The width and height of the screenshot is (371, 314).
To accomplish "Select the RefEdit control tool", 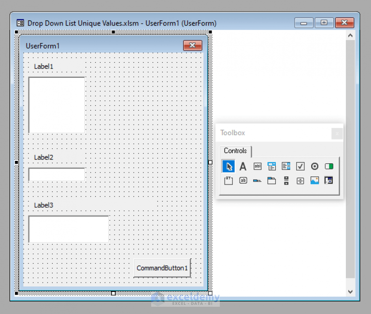I will 329,181.
